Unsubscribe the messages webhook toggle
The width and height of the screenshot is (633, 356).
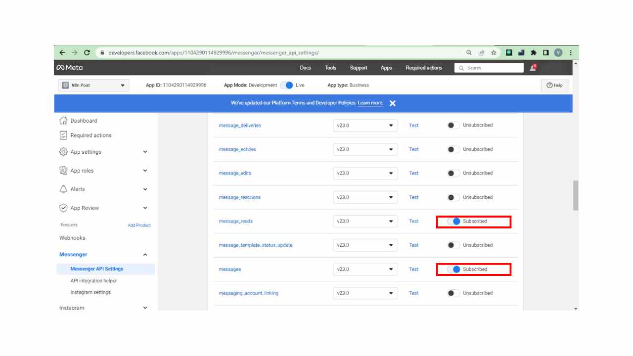point(454,269)
